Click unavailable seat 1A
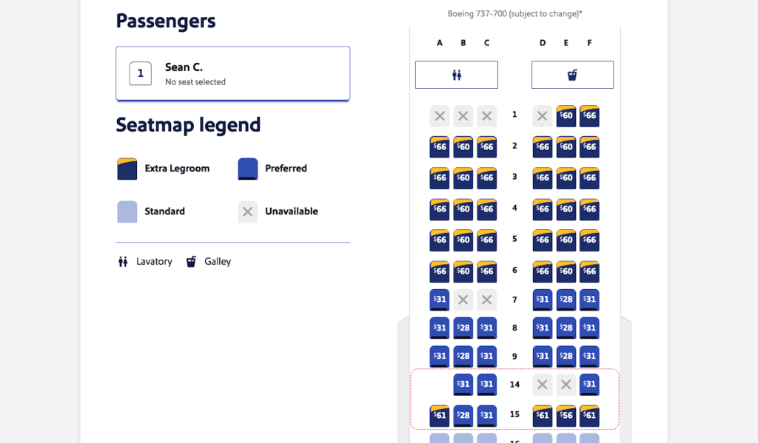 coord(440,115)
